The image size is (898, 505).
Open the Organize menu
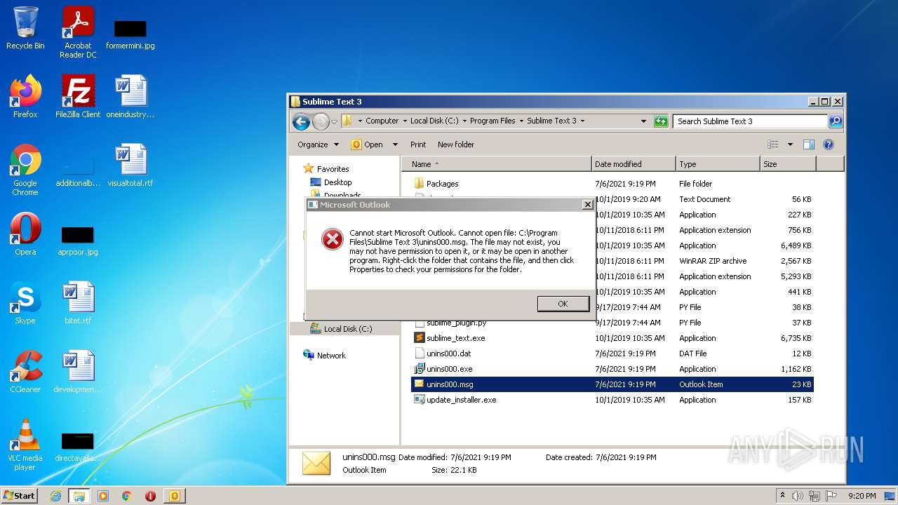point(318,144)
